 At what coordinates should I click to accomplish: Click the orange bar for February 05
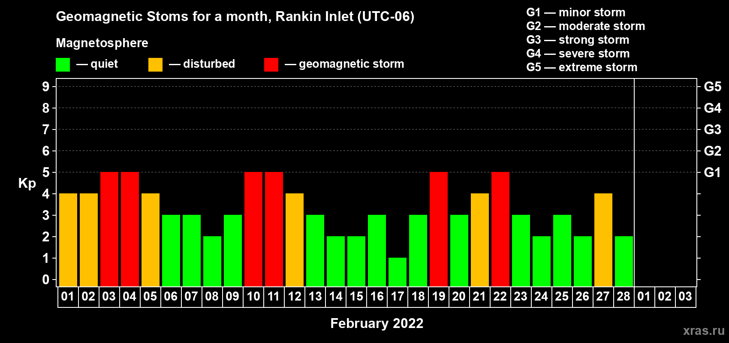click(151, 240)
